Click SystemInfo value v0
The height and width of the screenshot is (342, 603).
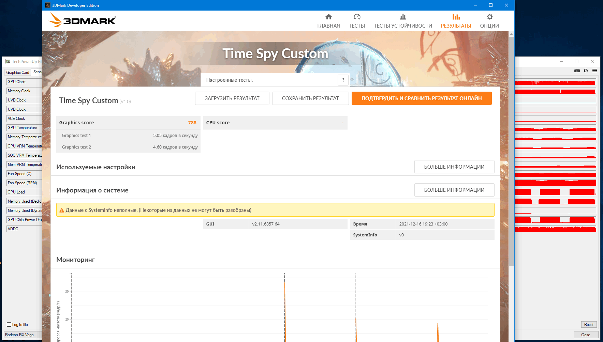click(401, 235)
